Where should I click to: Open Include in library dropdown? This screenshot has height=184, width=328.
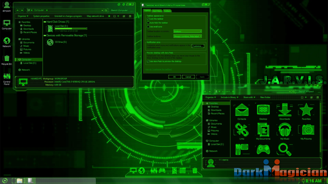(230, 97)
